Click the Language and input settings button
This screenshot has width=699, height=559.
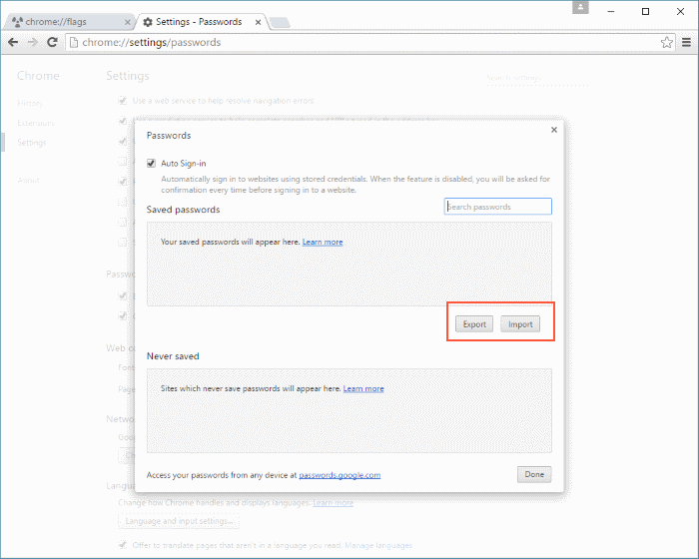pos(179,521)
